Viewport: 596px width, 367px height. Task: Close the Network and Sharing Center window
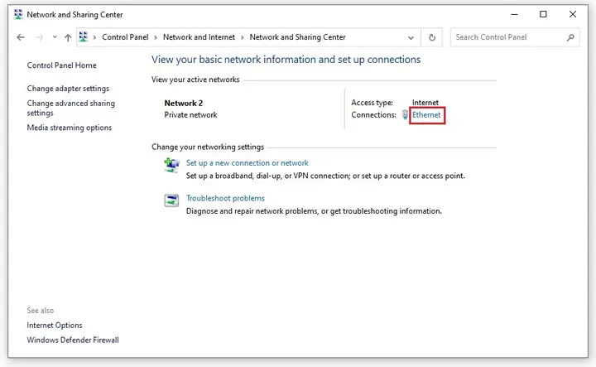coord(573,14)
